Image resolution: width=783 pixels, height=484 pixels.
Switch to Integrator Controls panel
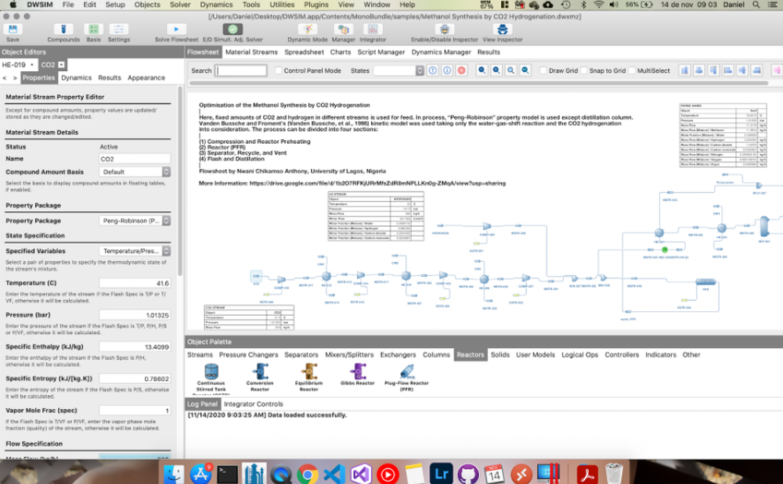coord(253,404)
